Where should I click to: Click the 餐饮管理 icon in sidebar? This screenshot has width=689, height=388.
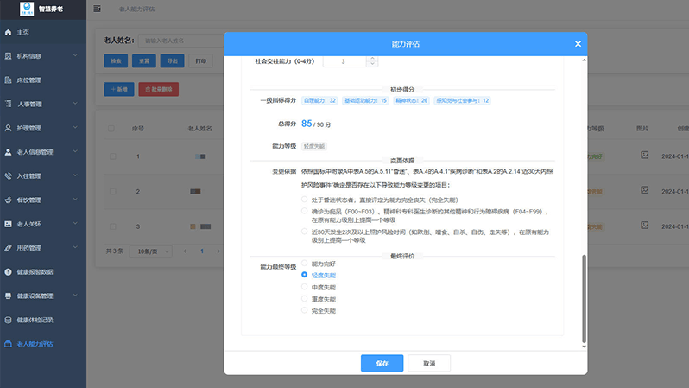9,200
